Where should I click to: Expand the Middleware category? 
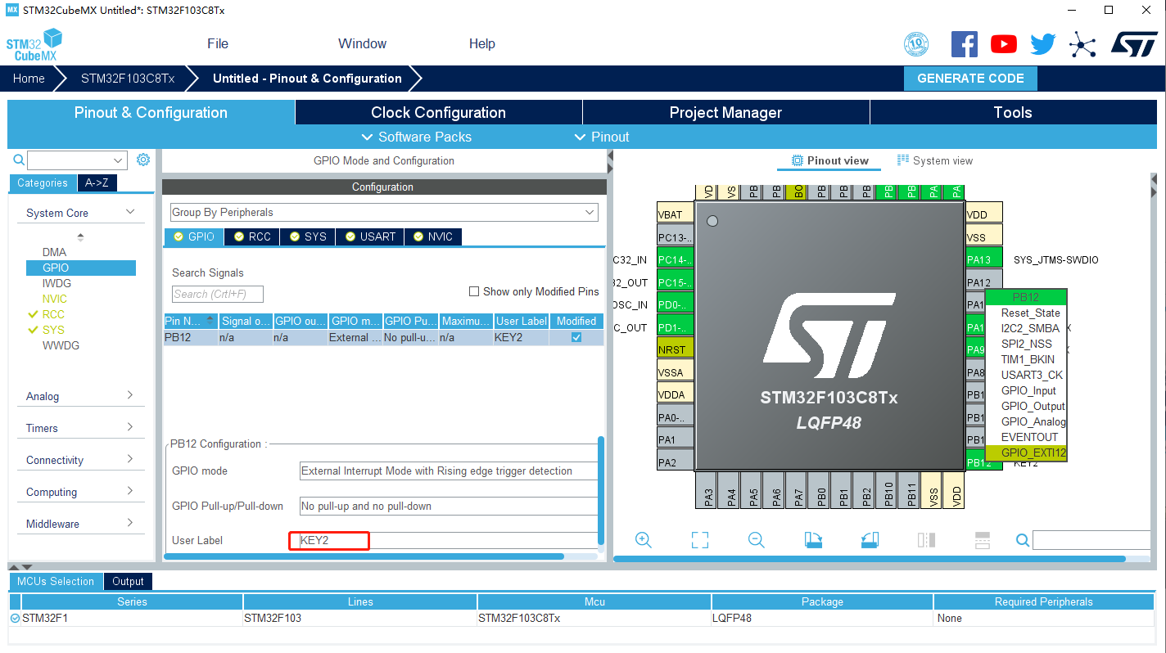coord(130,523)
